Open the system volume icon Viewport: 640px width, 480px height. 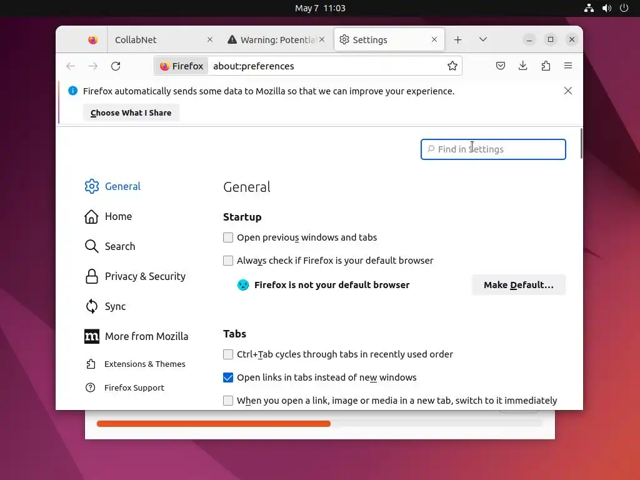[606, 8]
